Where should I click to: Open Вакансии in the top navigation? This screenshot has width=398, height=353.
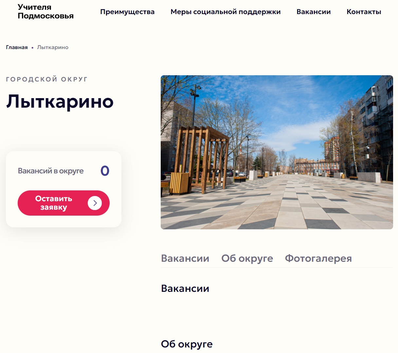click(314, 12)
